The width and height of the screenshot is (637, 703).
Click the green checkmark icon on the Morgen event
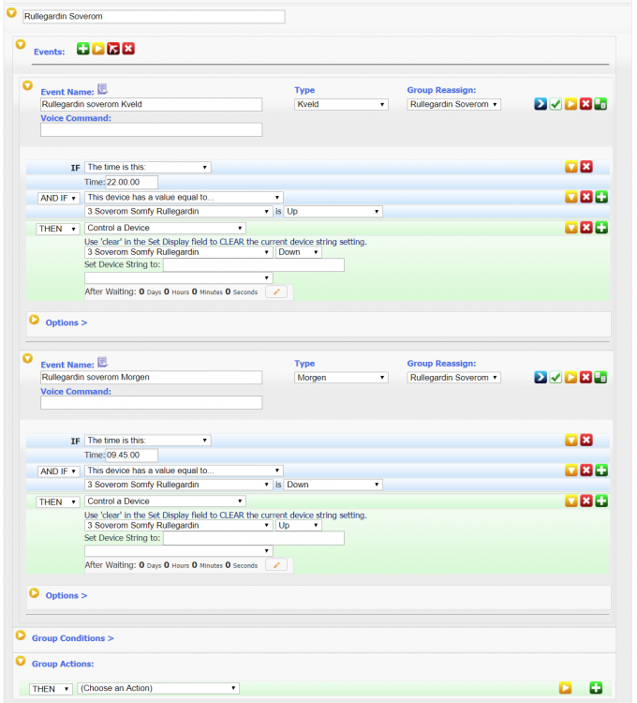556,377
